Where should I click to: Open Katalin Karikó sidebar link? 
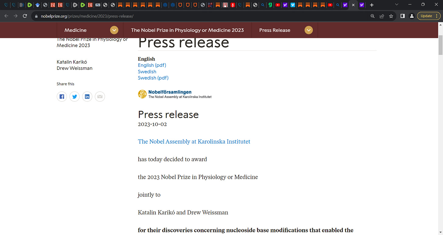point(72,62)
